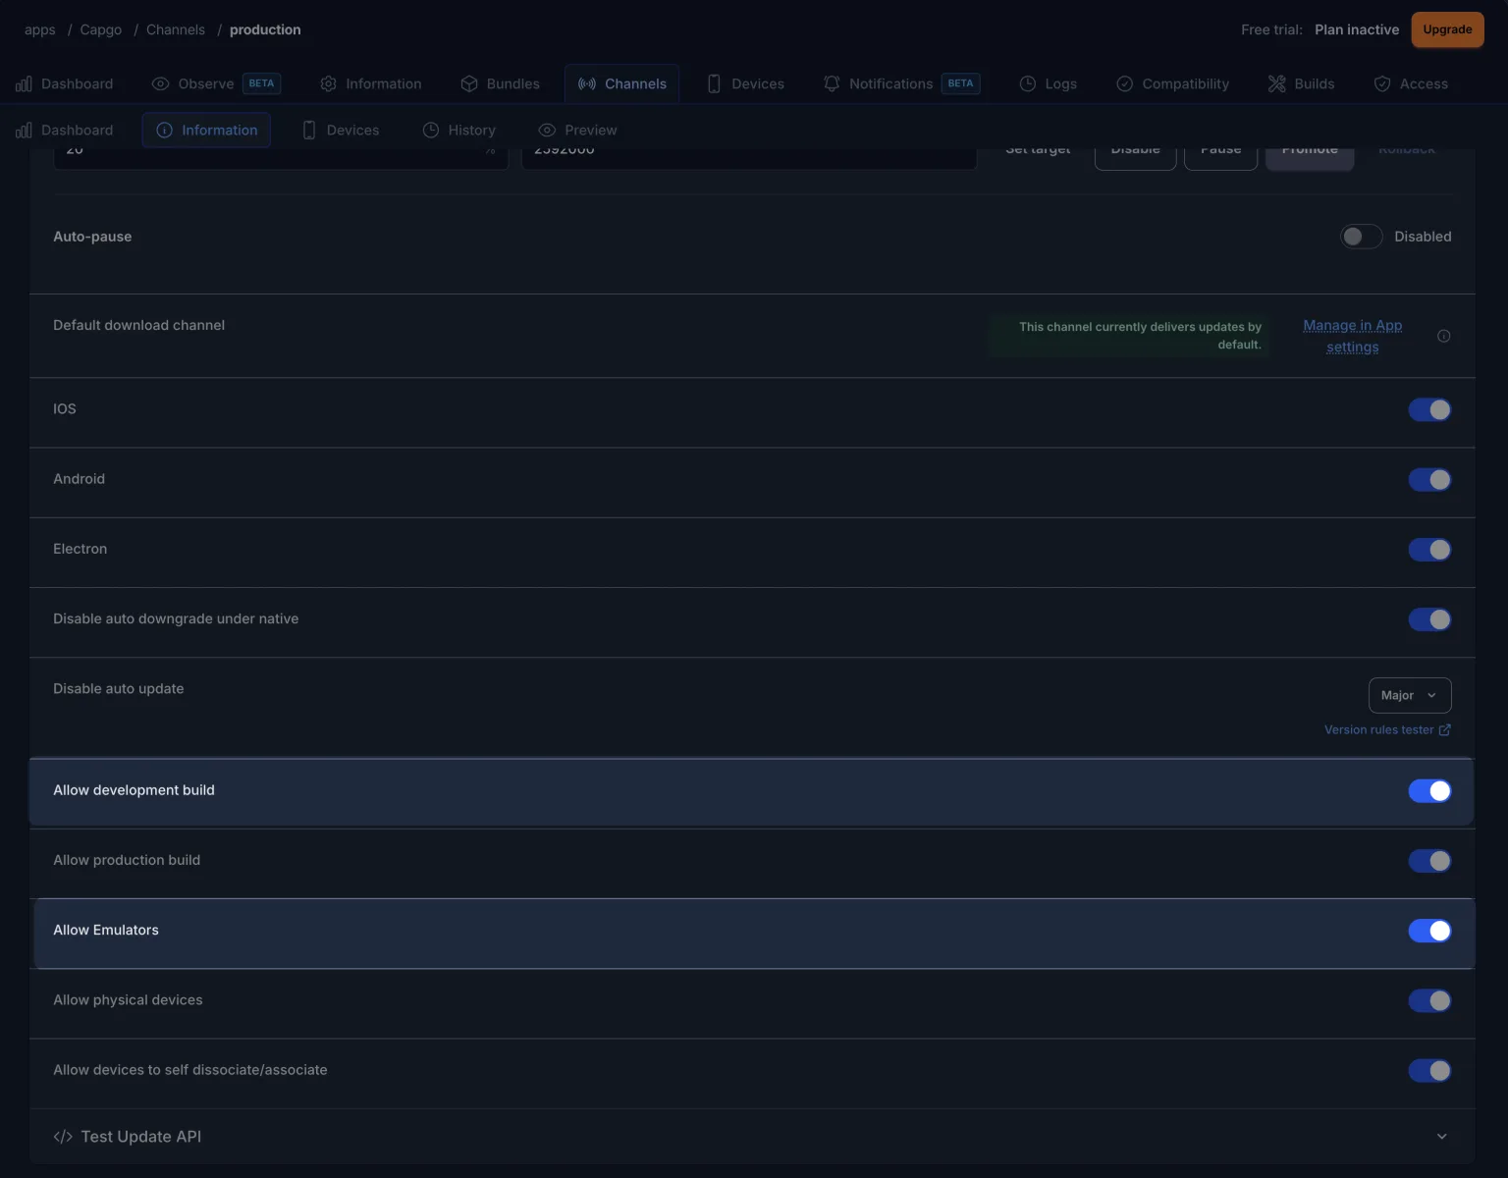The width and height of the screenshot is (1508, 1178).
Task: Click the top Devices phone icon
Action: (x=715, y=83)
